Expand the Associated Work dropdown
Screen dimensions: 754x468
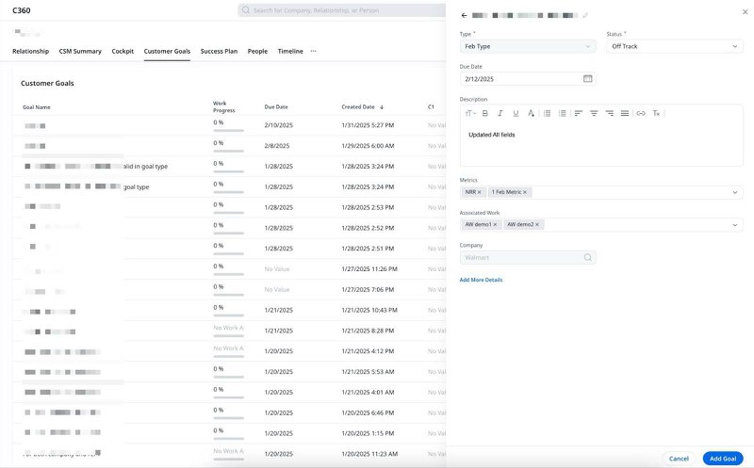[x=734, y=225]
